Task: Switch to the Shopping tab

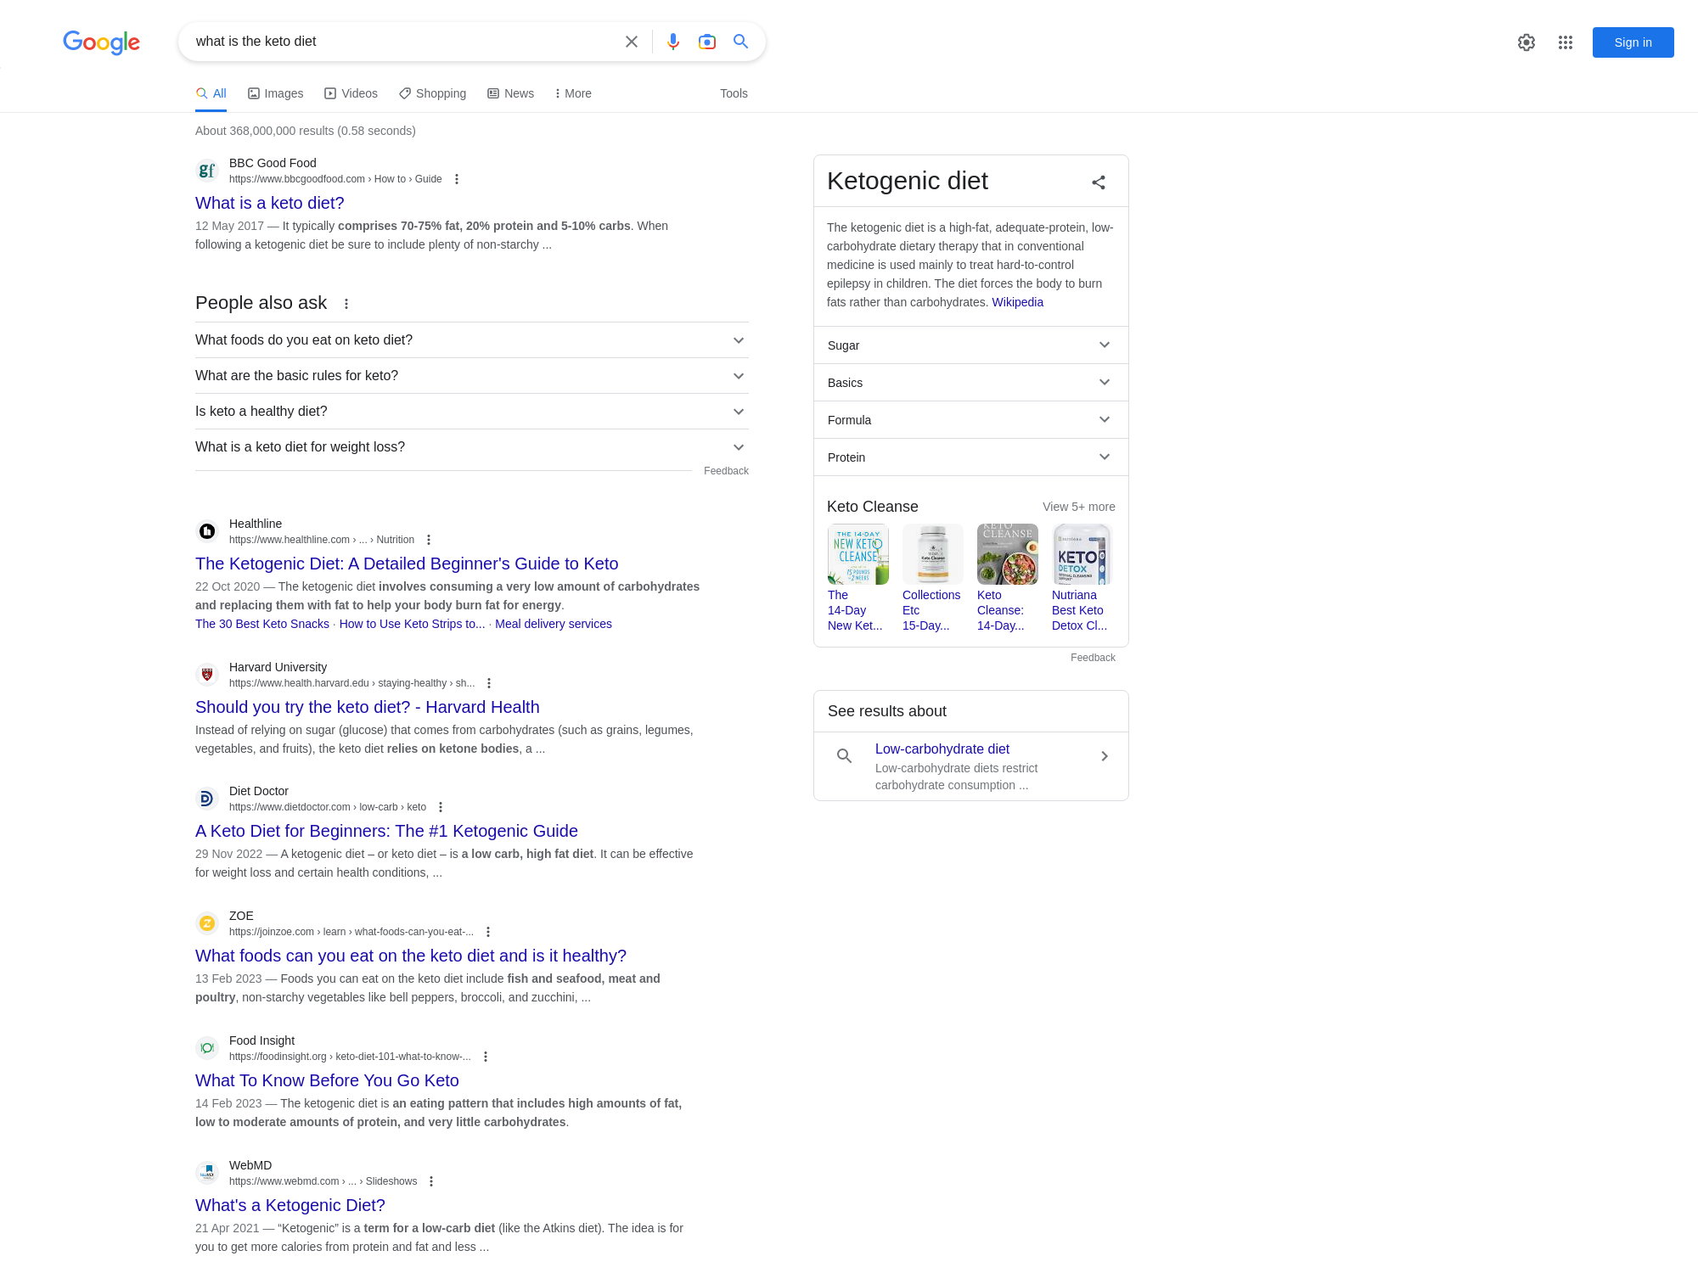Action: tap(432, 93)
